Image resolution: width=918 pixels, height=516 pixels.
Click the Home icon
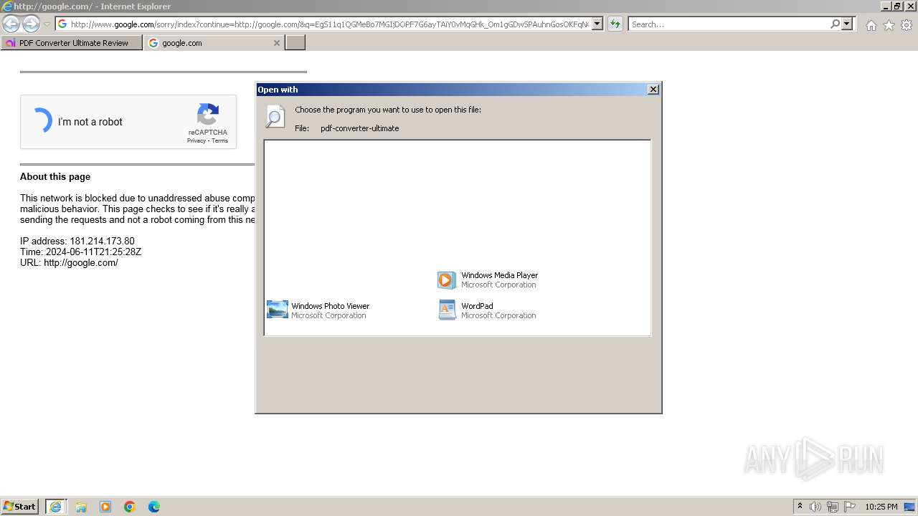pyautogui.click(x=871, y=25)
